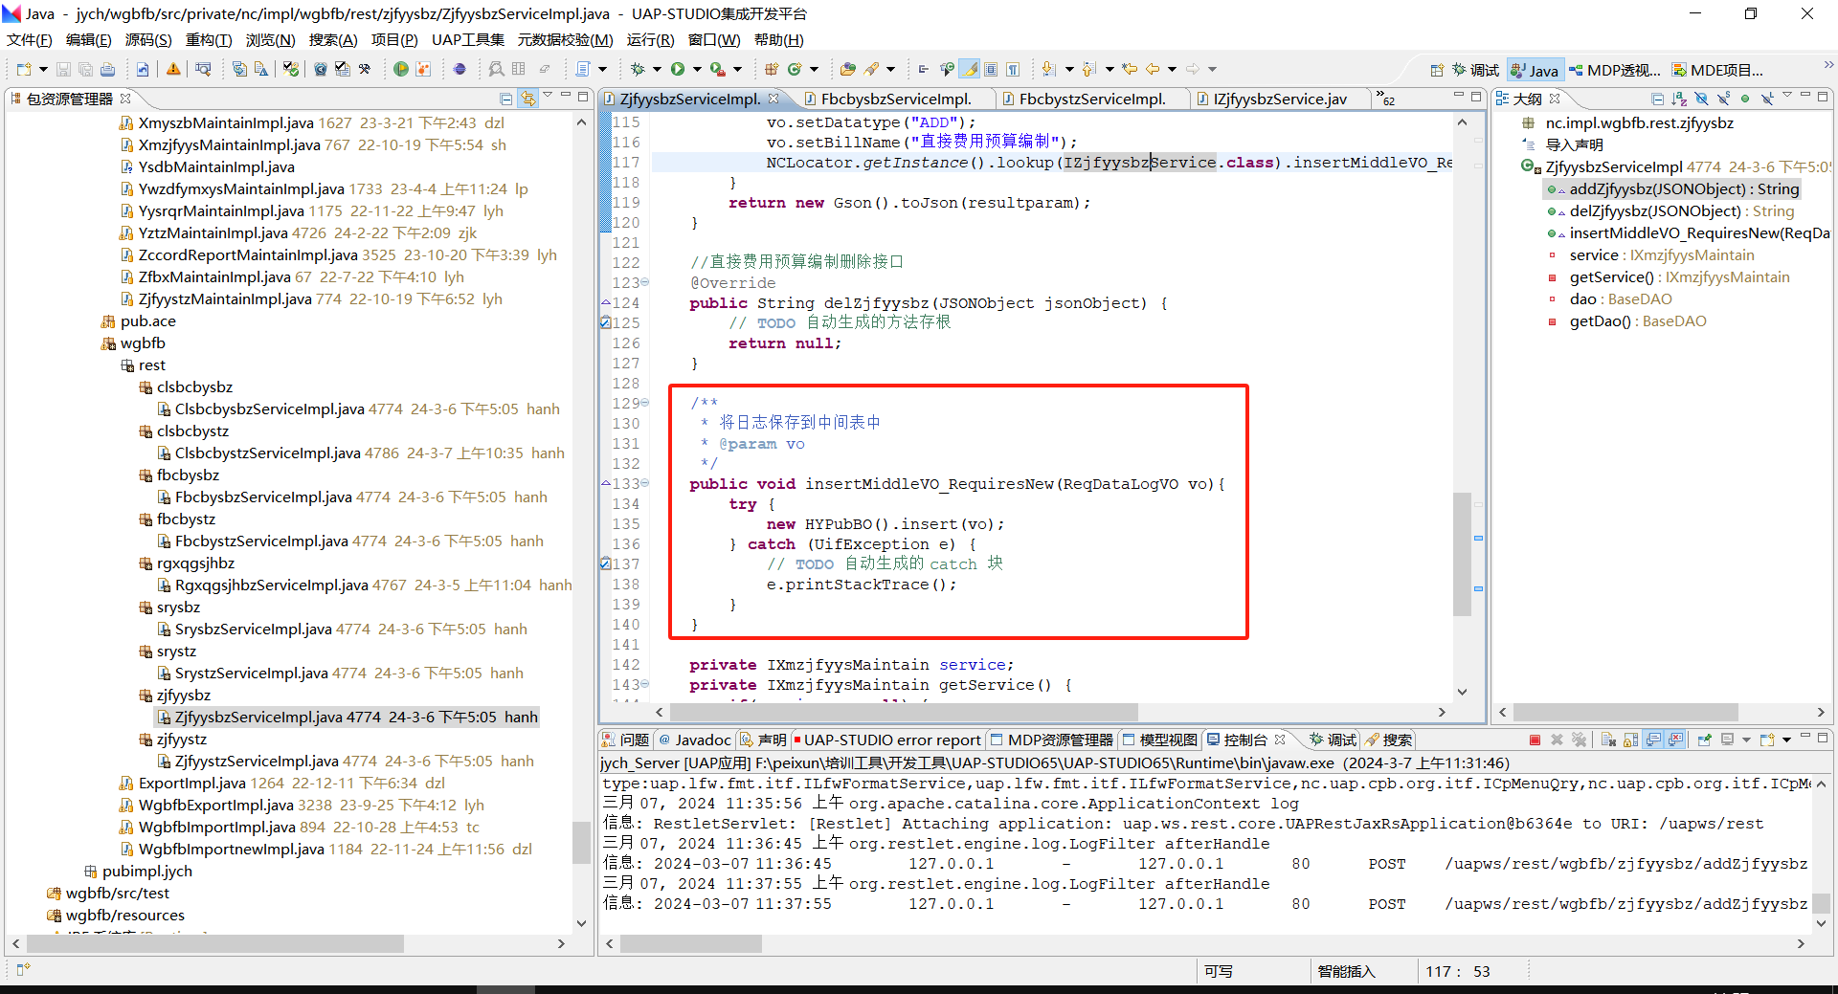Click the Back navigation arrow icon
The width and height of the screenshot is (1838, 994).
[1152, 69]
